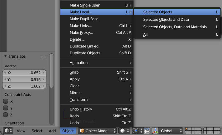Viewport: 222px width, 135px height.
Task: Choose Redo from Object menu
Action: 97,116
